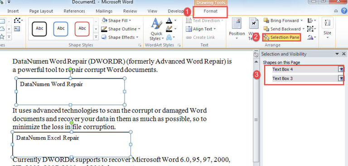The image size is (348, 166).
Task: Switch to the View tab
Action: [152, 11]
